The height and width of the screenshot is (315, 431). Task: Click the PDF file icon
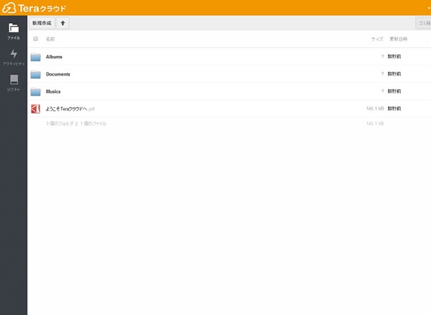coord(35,109)
